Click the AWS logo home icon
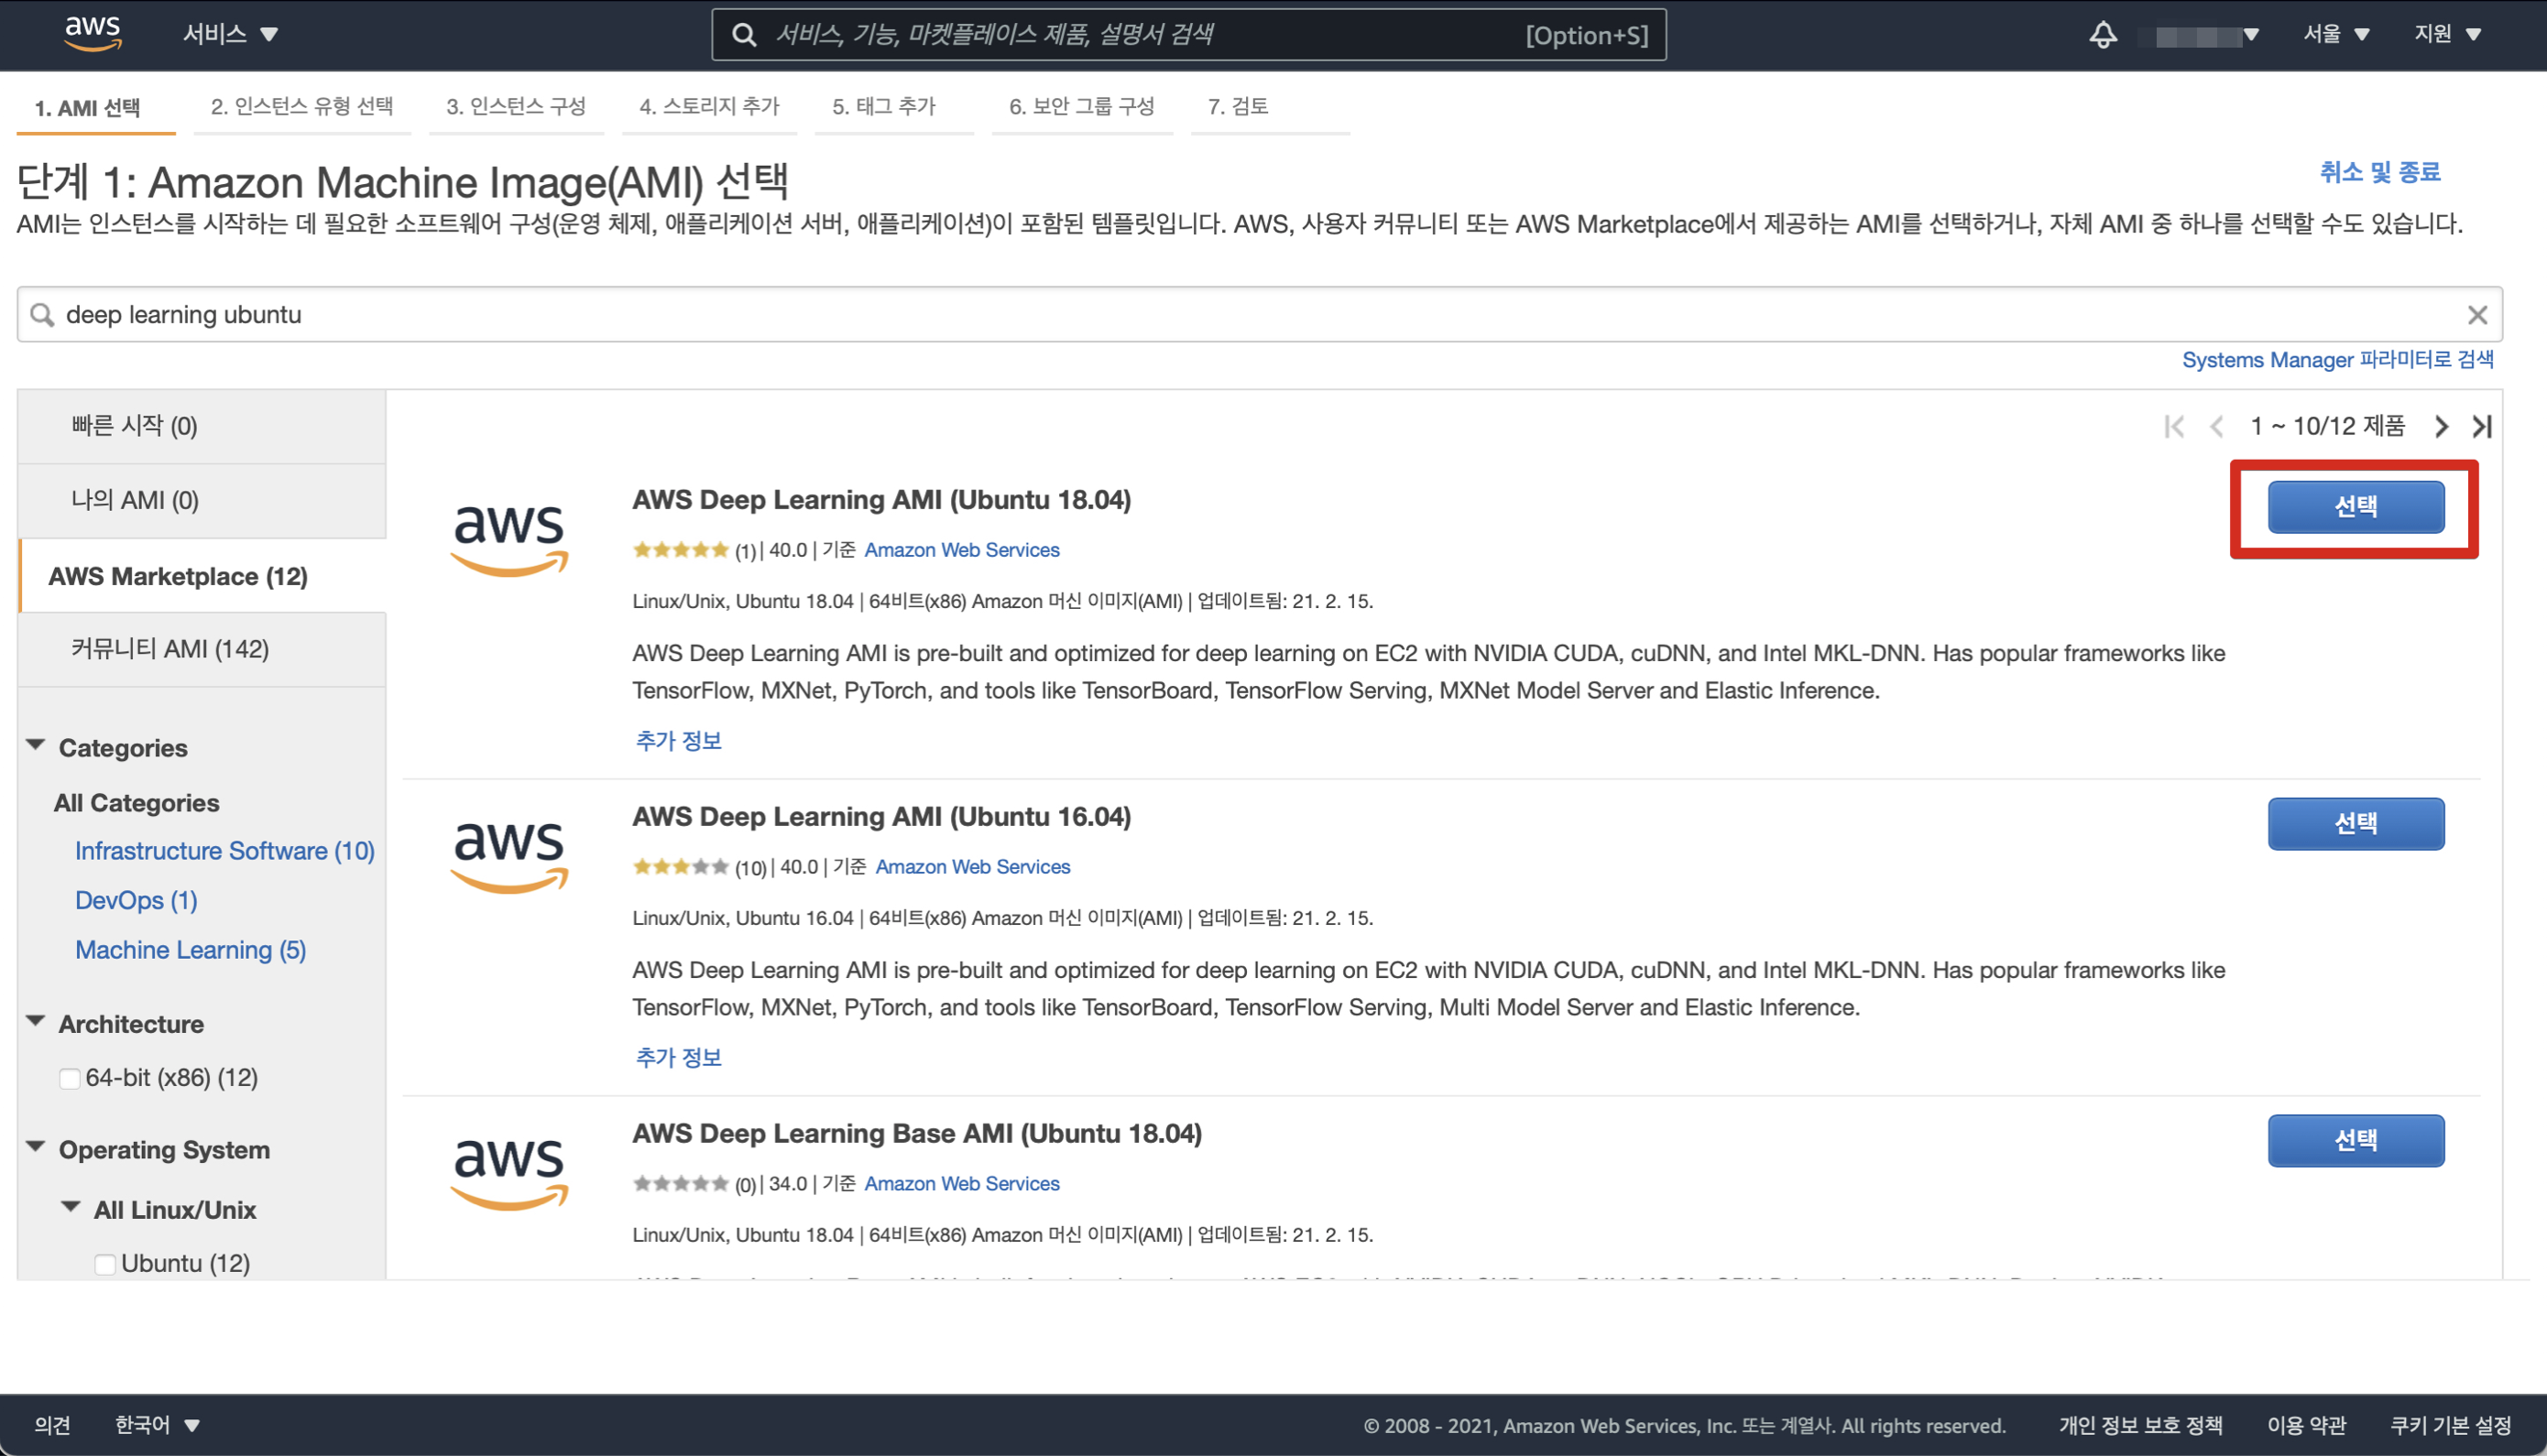2547x1456 pixels. 93,33
